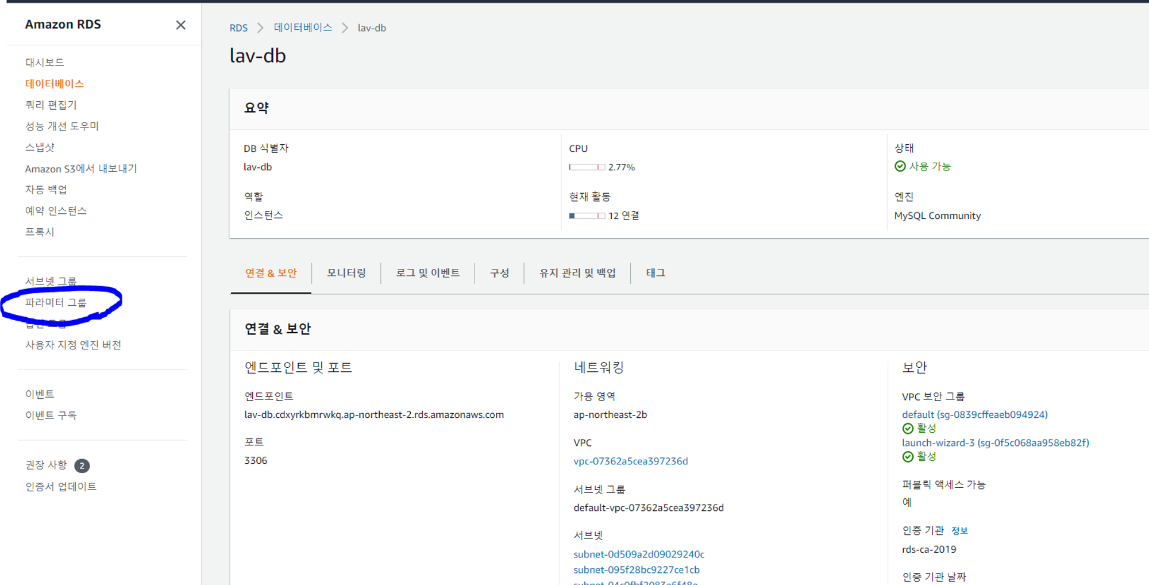Open 성능 개선 도우미 in the sidebar

coord(62,126)
